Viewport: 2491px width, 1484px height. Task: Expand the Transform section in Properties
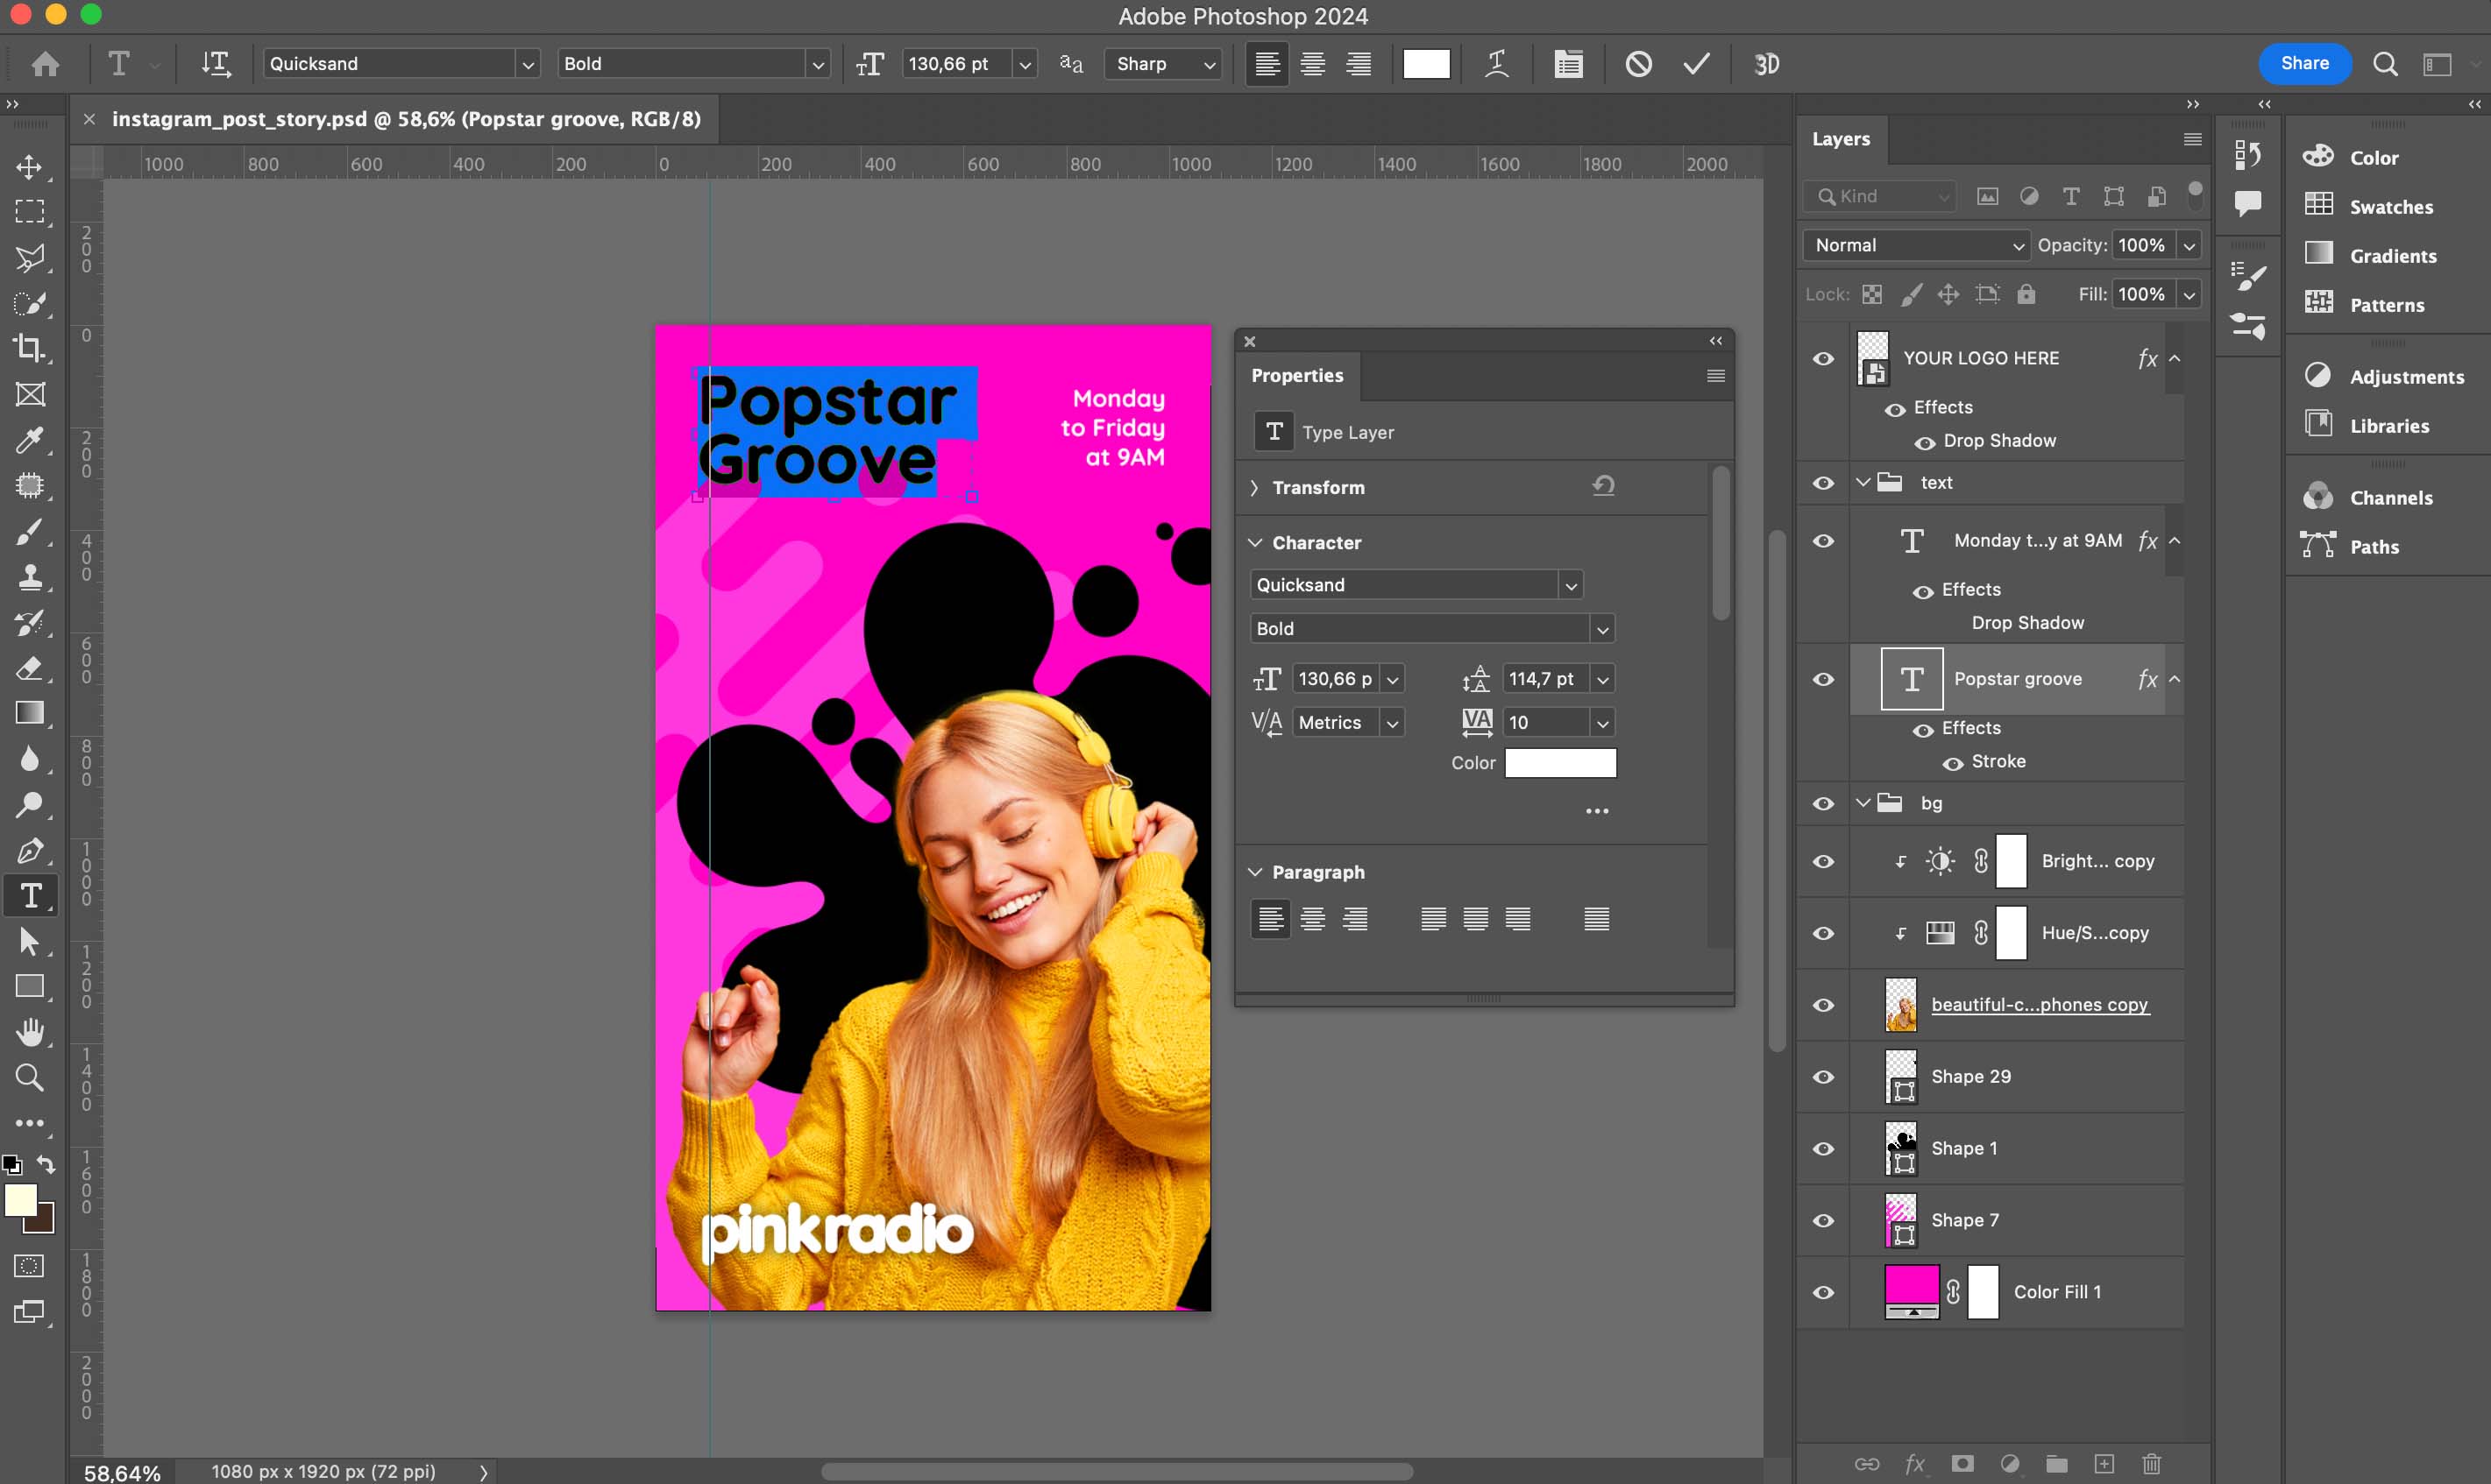[1254, 488]
